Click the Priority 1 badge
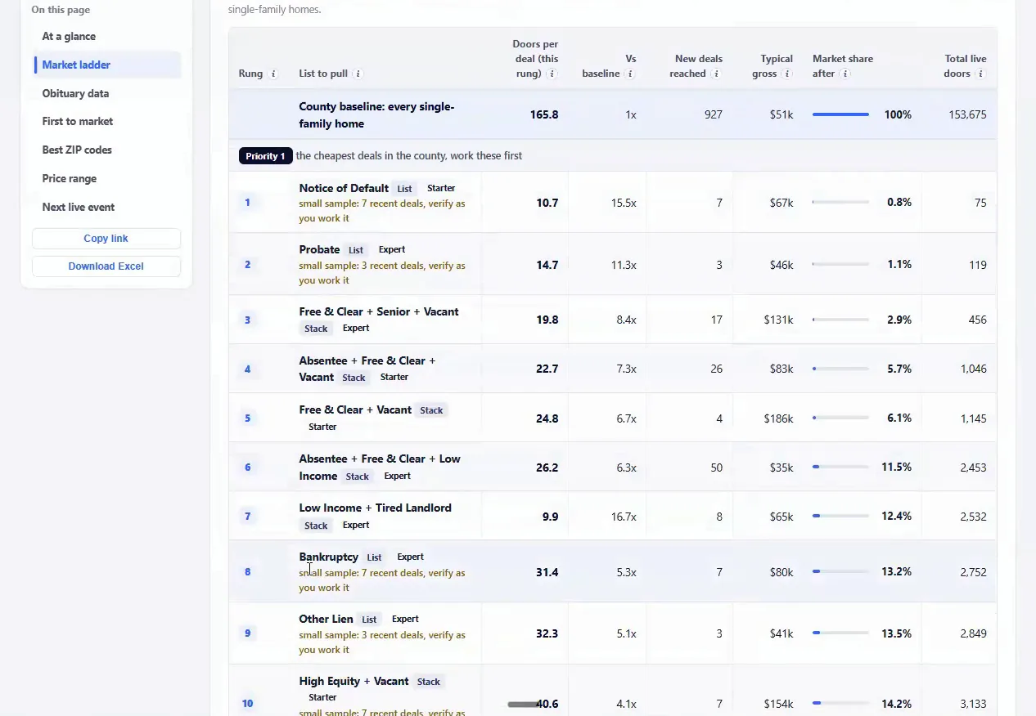1036x716 pixels. (x=265, y=156)
